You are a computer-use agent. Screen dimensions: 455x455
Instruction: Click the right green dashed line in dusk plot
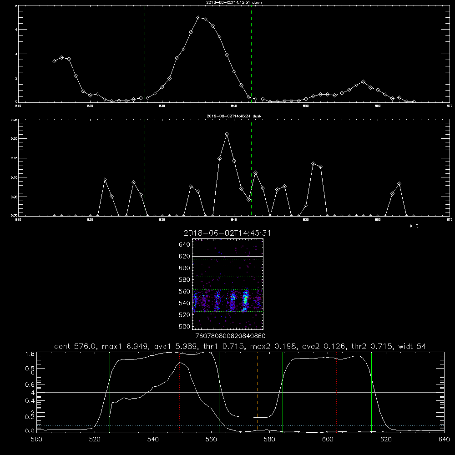[251, 167]
